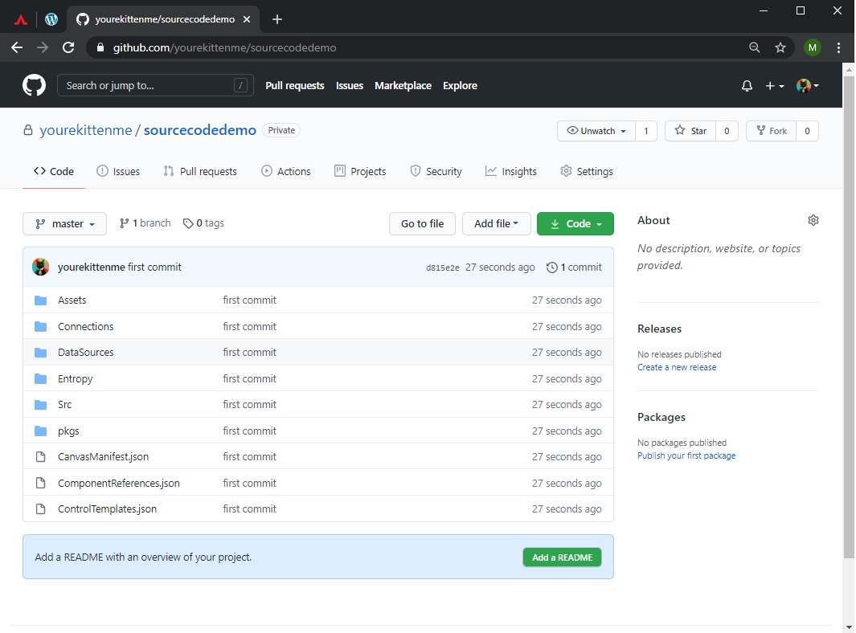Open the Marketplace menu item
Screen dimensions: 856x633
[x=403, y=85]
